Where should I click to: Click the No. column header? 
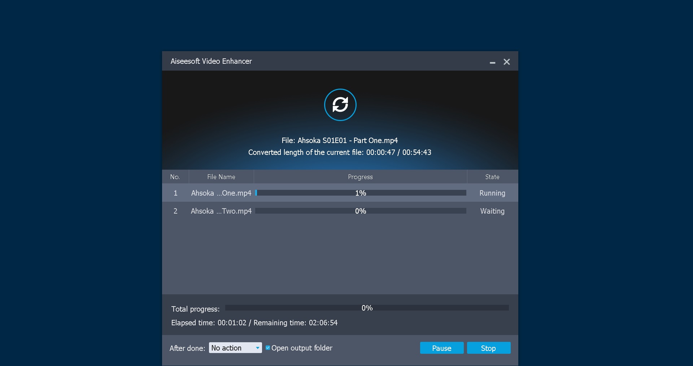click(175, 177)
